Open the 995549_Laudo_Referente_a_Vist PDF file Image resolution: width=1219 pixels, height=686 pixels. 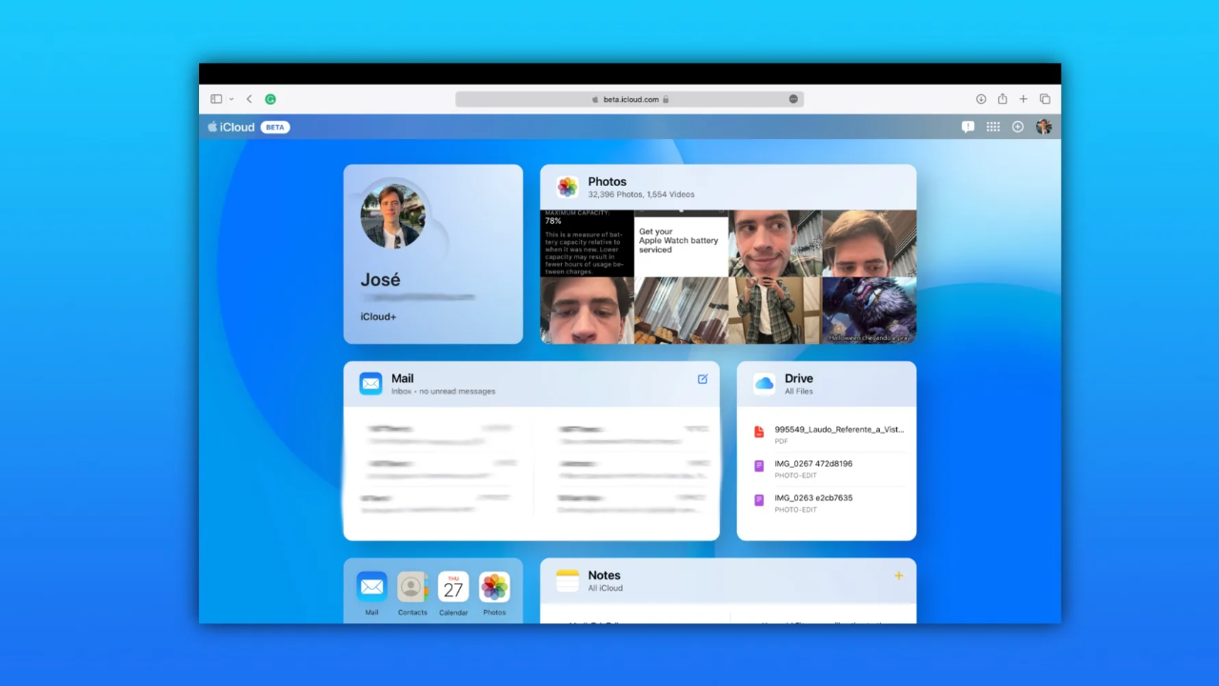point(827,434)
